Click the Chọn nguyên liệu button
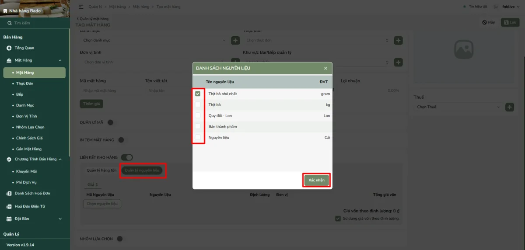Image resolution: width=525 pixels, height=250 pixels. click(x=102, y=204)
